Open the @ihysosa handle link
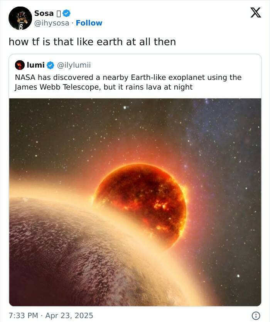Image resolution: width=270 pixels, height=322 pixels. pyautogui.click(x=52, y=23)
